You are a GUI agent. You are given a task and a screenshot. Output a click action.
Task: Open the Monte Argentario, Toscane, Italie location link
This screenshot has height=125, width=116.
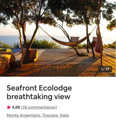[38, 115]
